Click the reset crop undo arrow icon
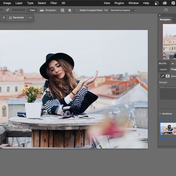The width and height of the screenshot is (176, 176). point(166,10)
